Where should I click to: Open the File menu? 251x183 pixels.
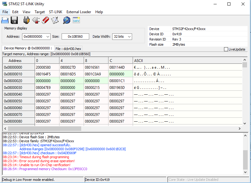pos(5,12)
